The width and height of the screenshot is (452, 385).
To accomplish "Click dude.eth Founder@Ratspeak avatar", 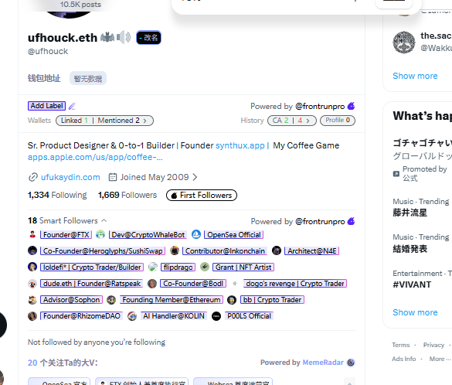I will 32,284.
